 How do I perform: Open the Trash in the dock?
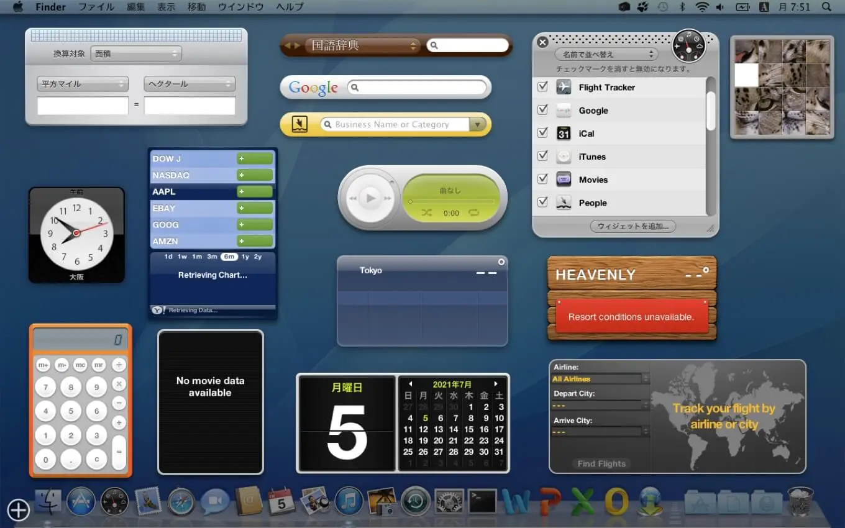pos(800,501)
